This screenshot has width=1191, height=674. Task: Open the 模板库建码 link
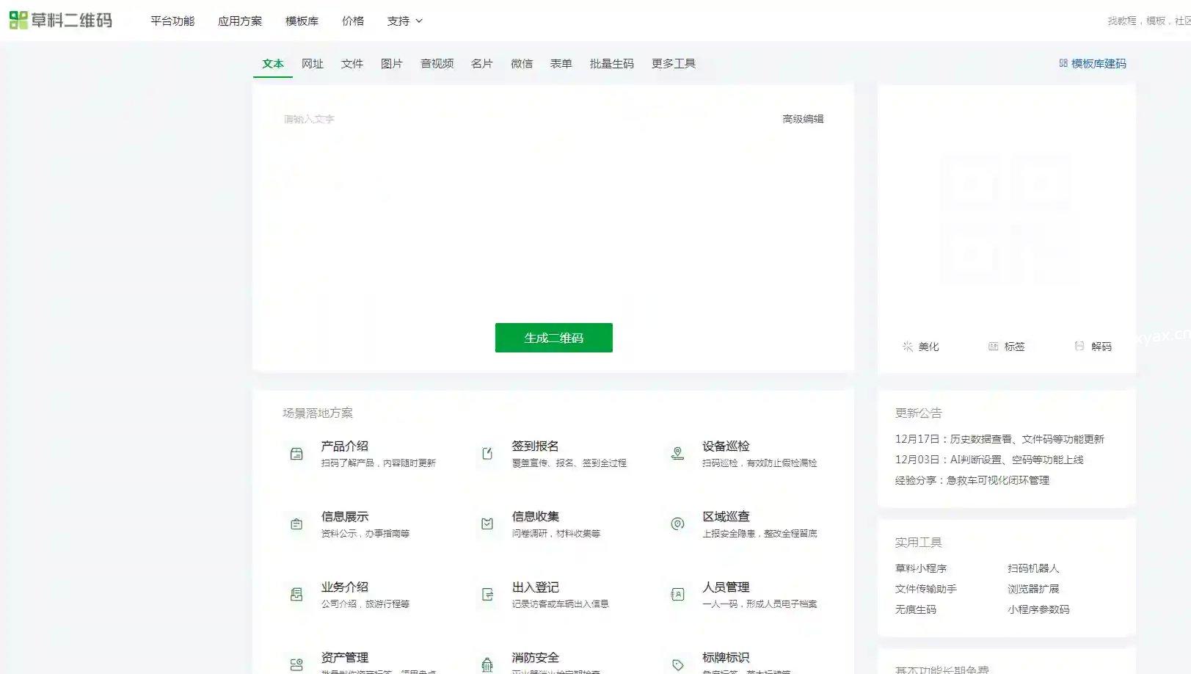(x=1092, y=64)
